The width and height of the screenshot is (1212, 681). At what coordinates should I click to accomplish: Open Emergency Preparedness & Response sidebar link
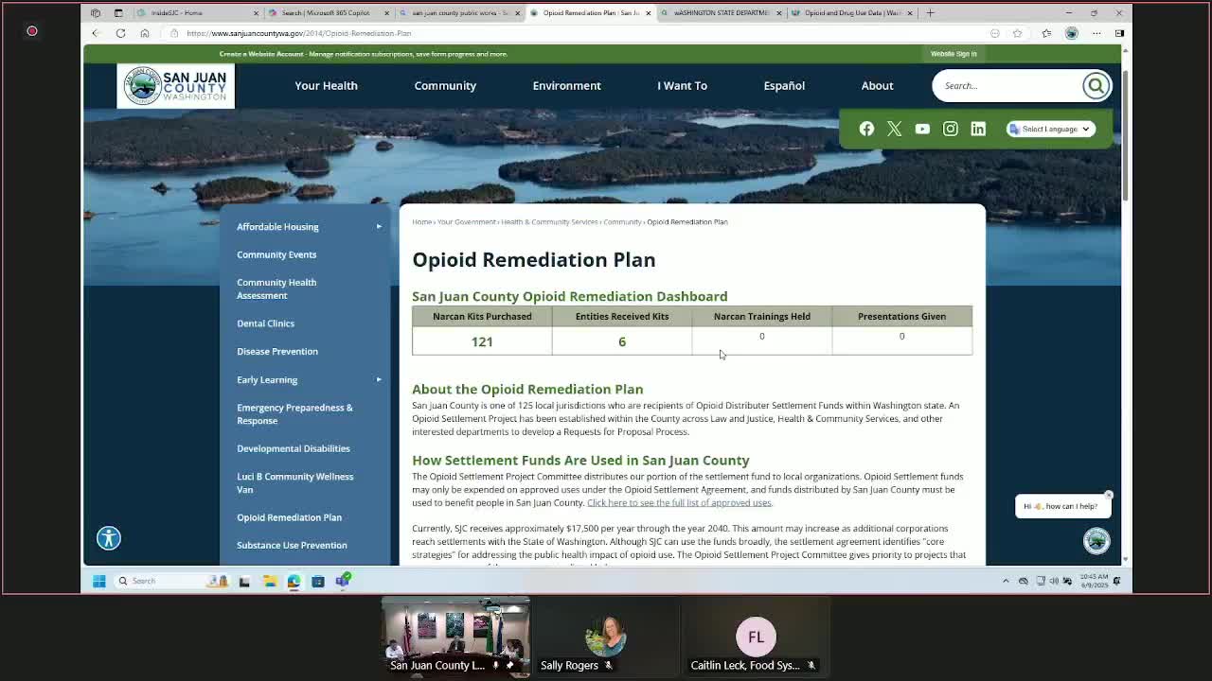[294, 414]
